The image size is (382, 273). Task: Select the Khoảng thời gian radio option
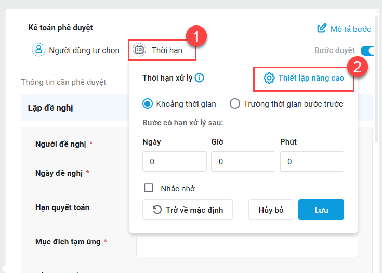pyautogui.click(x=148, y=104)
